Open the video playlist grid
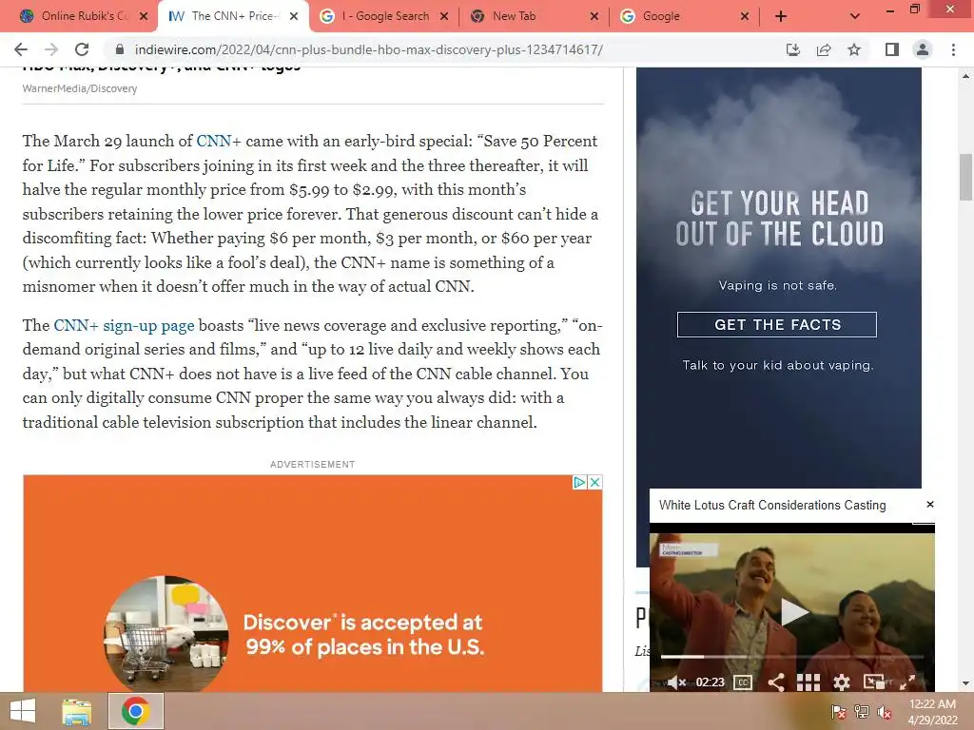This screenshot has height=730, width=974. coord(808,682)
